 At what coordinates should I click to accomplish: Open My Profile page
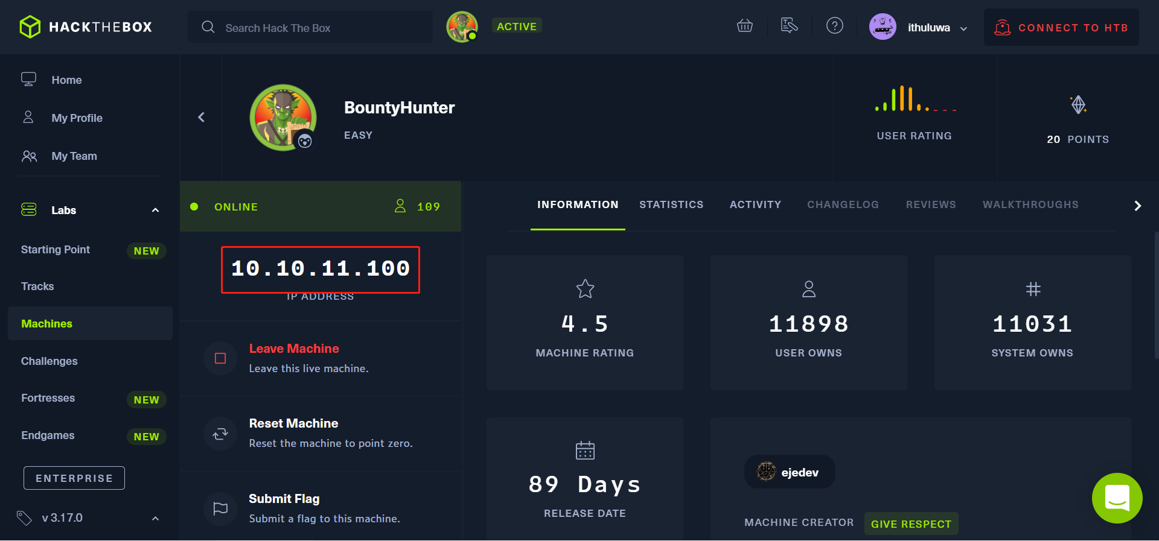[x=77, y=118]
